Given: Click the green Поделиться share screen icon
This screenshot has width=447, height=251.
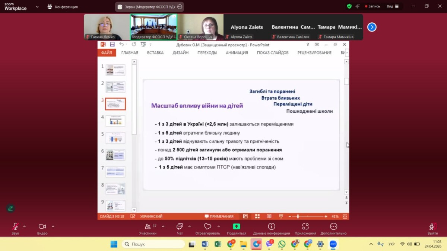Looking at the screenshot, I should (237, 226).
